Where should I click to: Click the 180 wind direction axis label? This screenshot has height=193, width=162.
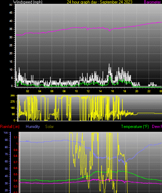click(13, 108)
